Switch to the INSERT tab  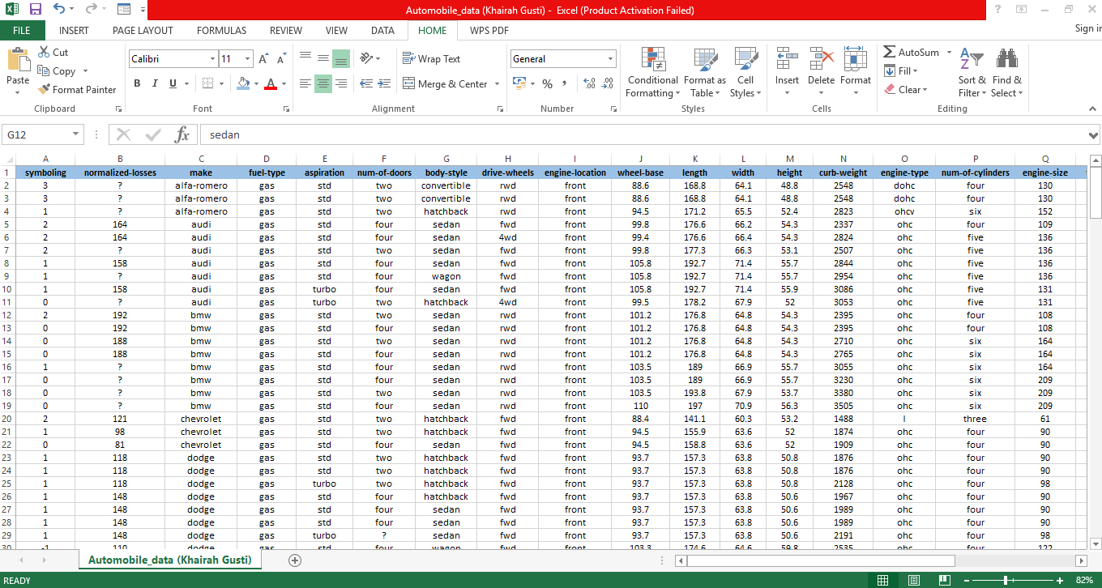[x=75, y=31]
